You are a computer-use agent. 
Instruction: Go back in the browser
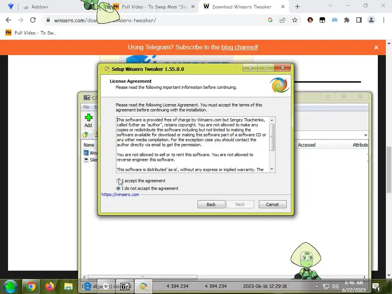pos(8,20)
